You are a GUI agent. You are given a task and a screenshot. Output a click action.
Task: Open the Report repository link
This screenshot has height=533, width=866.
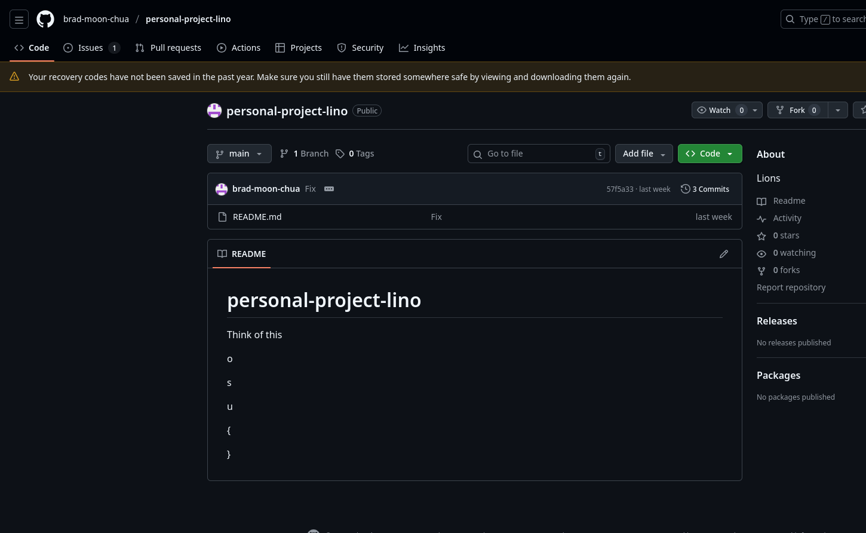point(791,287)
